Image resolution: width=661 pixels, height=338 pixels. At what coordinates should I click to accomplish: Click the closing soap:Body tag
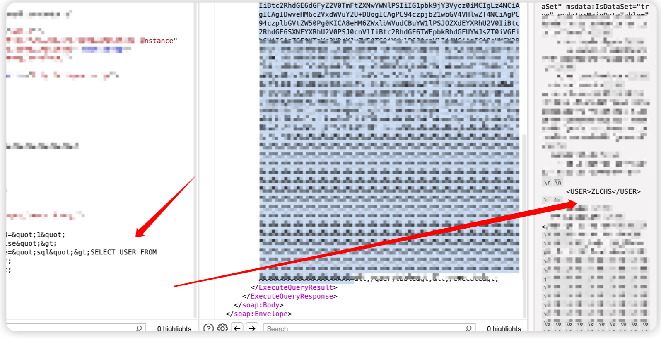259,305
